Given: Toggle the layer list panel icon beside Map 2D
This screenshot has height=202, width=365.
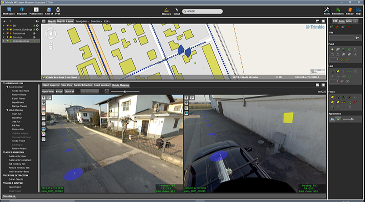Looking at the screenshot, I should (x=44, y=21).
